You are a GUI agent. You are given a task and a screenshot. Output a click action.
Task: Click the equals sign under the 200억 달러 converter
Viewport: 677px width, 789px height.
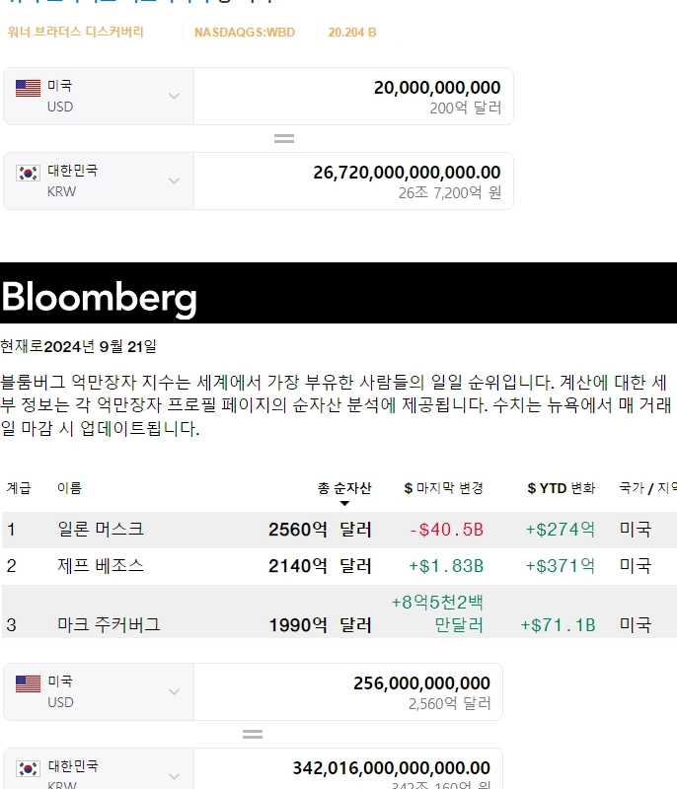point(284,139)
